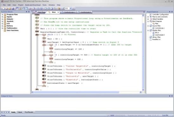Click the Open folder toolbar icon

click(x=10, y=9)
